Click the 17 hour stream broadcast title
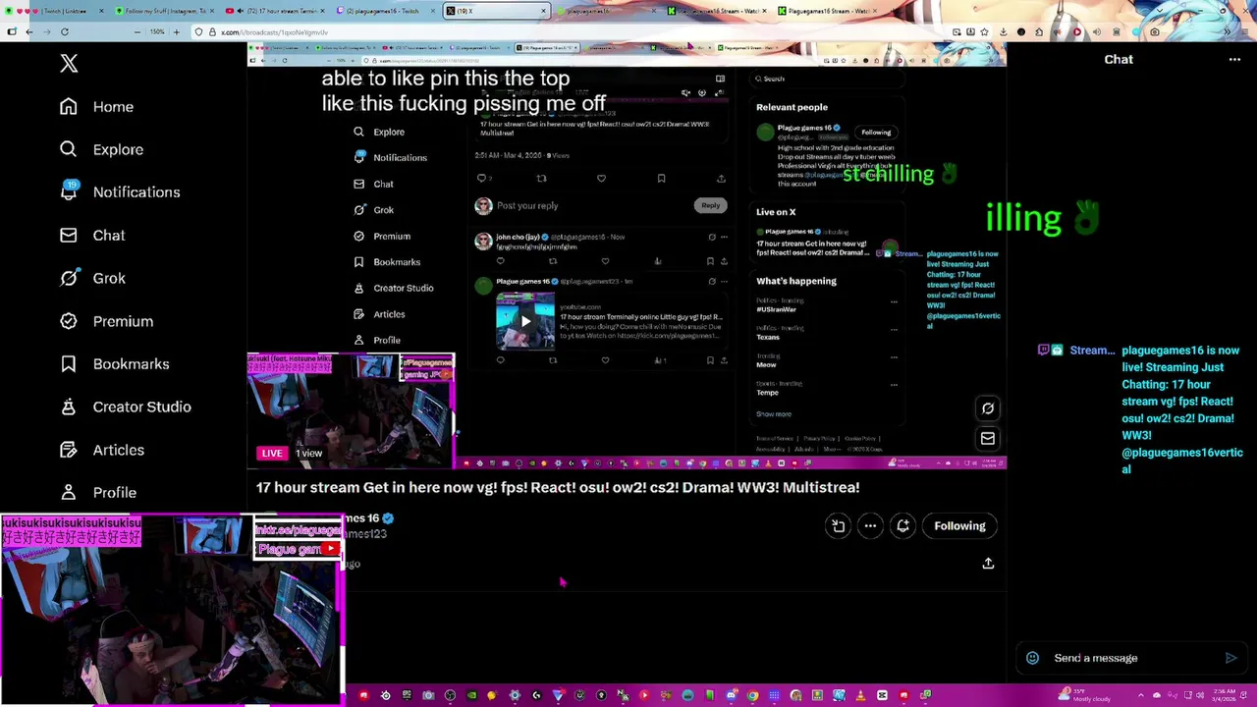 click(x=558, y=487)
